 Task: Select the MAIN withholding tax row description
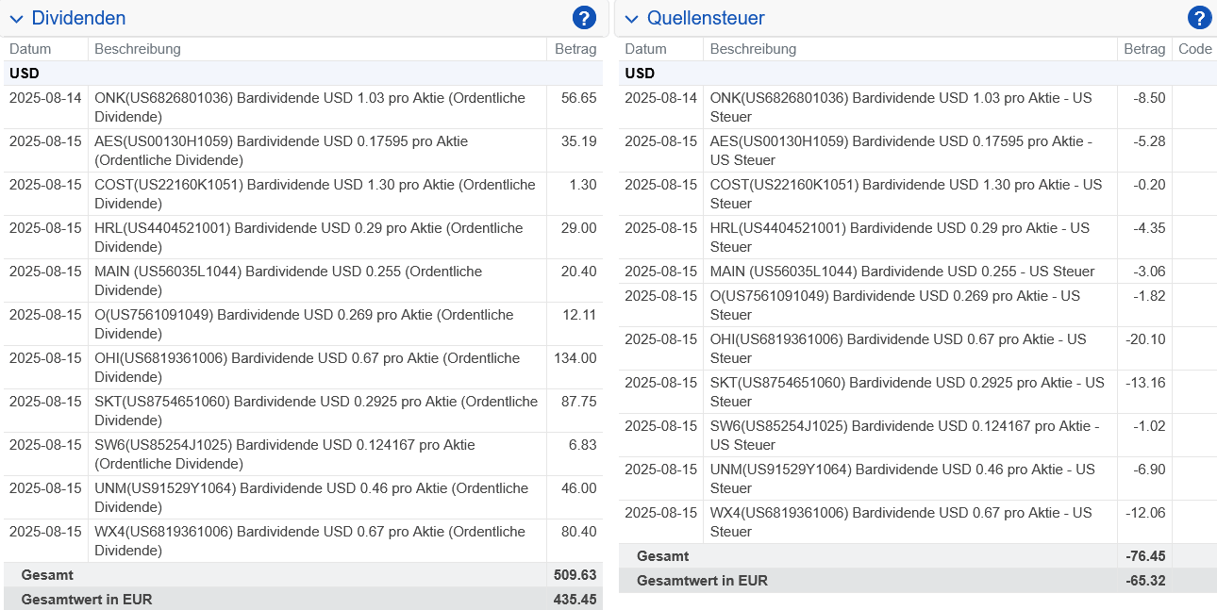pyautogui.click(x=902, y=272)
